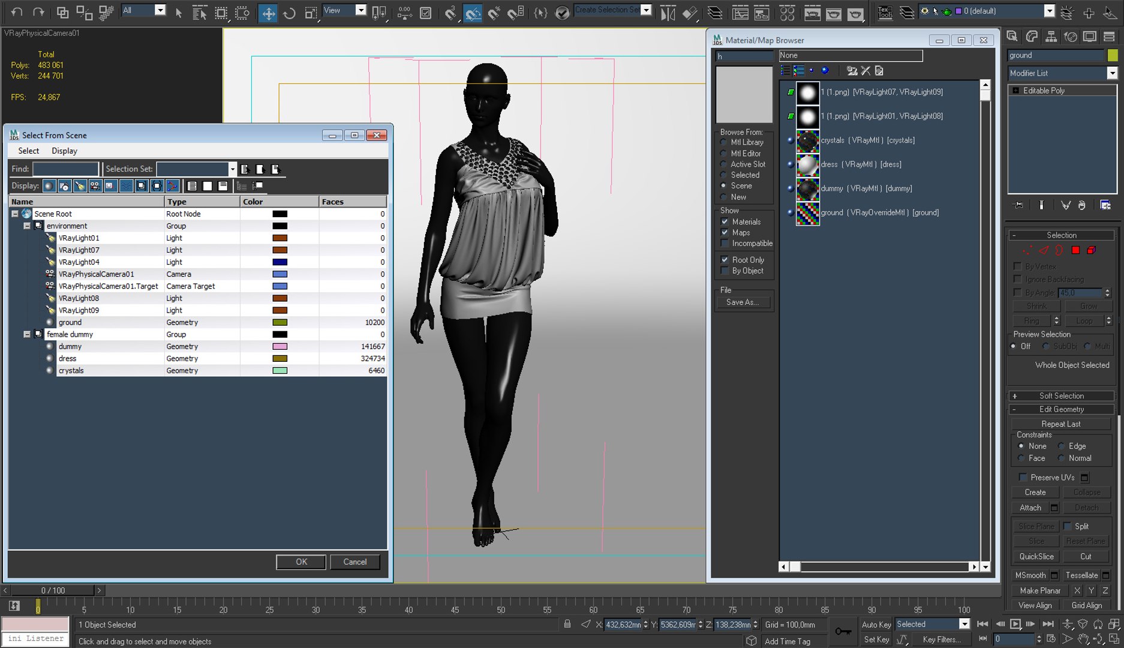Open the Hierarchy command panel icon
Image resolution: width=1124 pixels, height=648 pixels.
coord(1051,37)
